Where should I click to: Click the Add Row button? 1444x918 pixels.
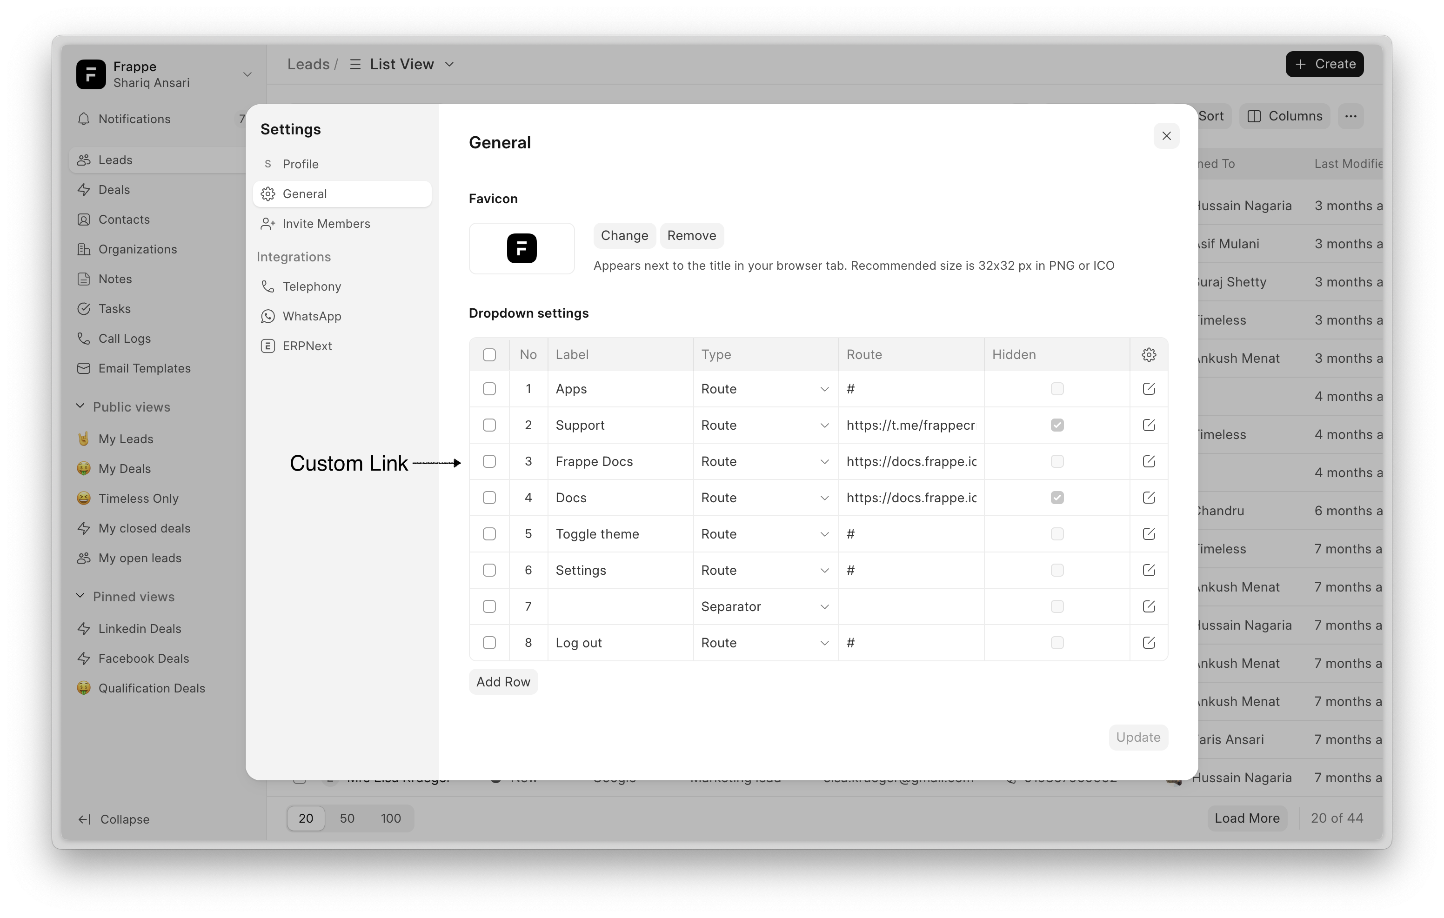tap(502, 682)
